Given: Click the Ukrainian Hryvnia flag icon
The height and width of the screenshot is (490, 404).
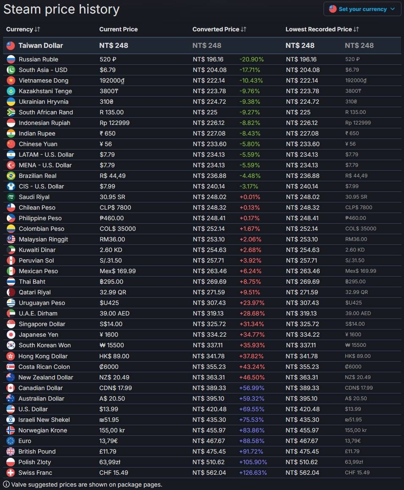Looking at the screenshot, I should [x=11, y=102].
